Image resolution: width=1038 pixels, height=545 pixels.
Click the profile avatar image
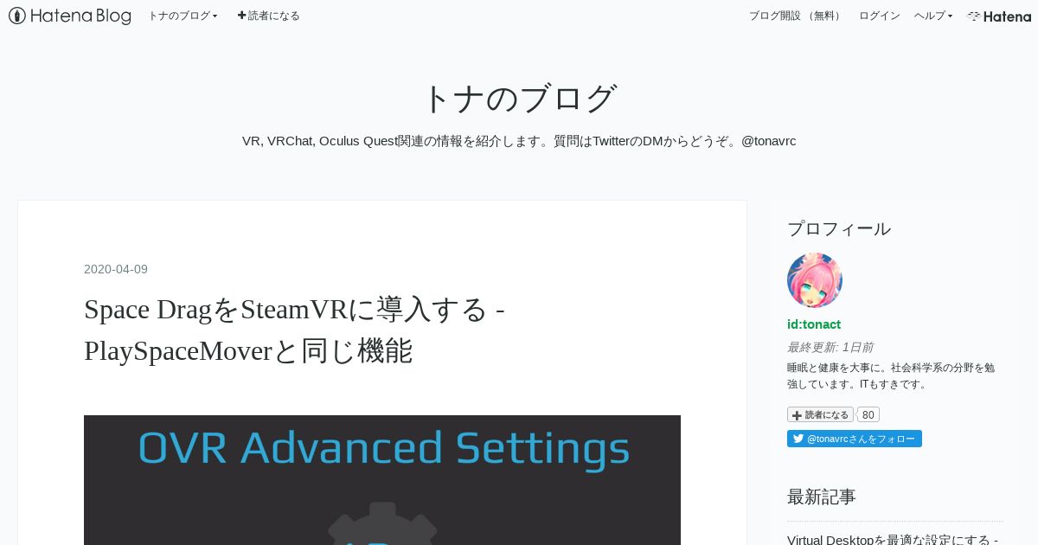pos(815,280)
